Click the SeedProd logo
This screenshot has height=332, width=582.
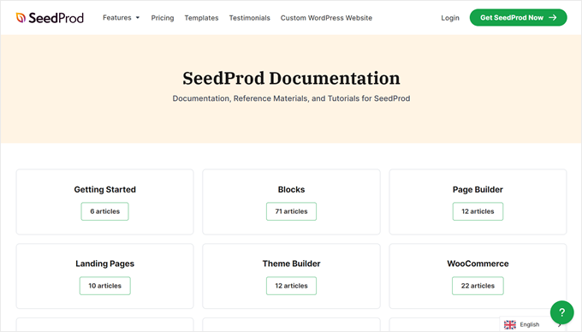(50, 18)
